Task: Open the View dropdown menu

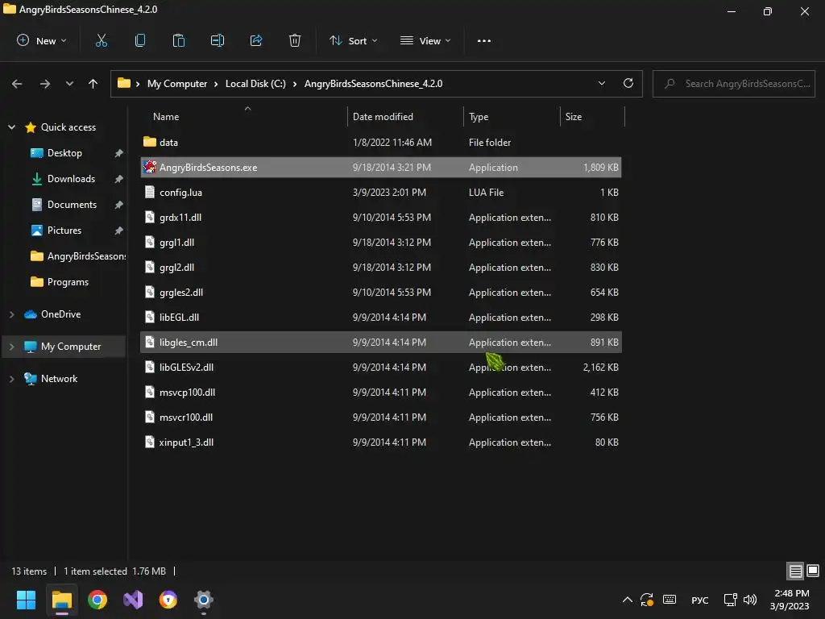Action: click(x=425, y=40)
